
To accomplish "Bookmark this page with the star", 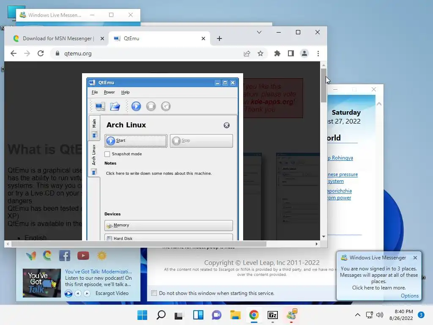I will [x=260, y=54].
